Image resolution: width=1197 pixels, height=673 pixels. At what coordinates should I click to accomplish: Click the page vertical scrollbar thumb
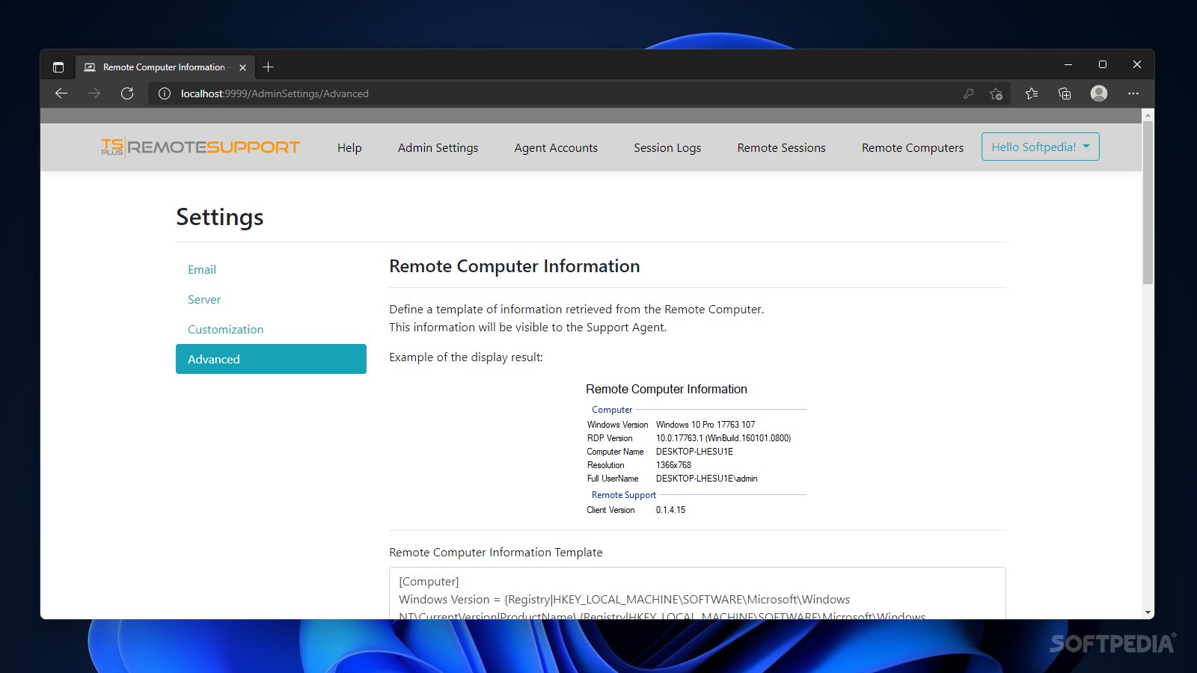tap(1148, 202)
